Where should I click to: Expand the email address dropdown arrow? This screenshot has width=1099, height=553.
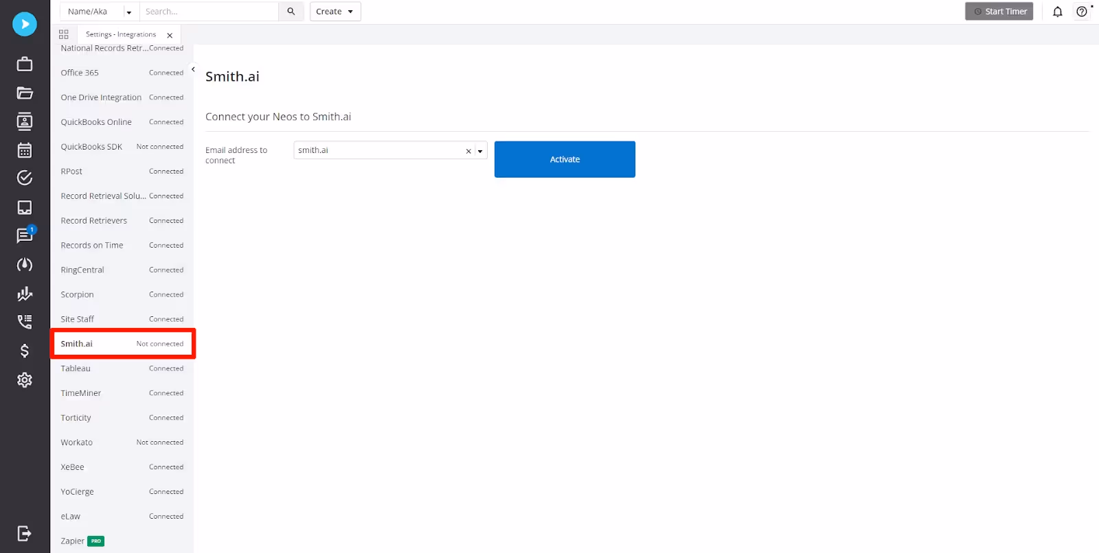pos(480,151)
